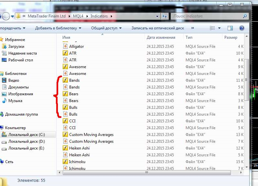
Task: Open recent pages dropdown near back button
Action: 13,16
